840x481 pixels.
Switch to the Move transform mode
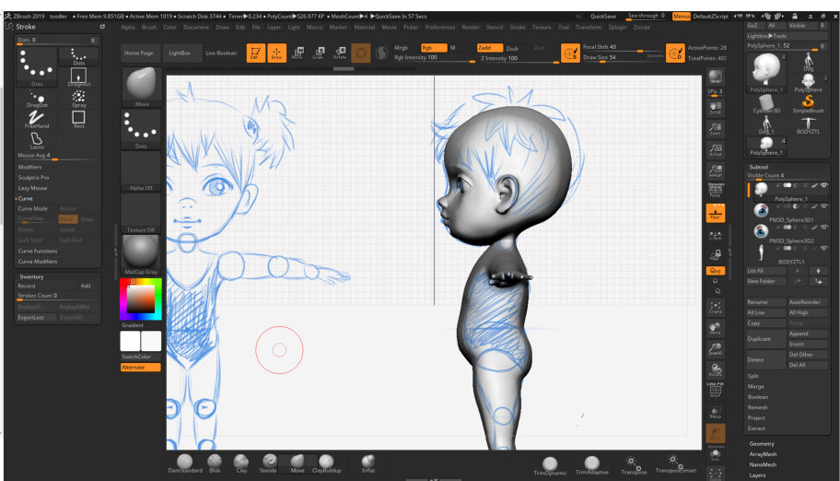point(297,53)
